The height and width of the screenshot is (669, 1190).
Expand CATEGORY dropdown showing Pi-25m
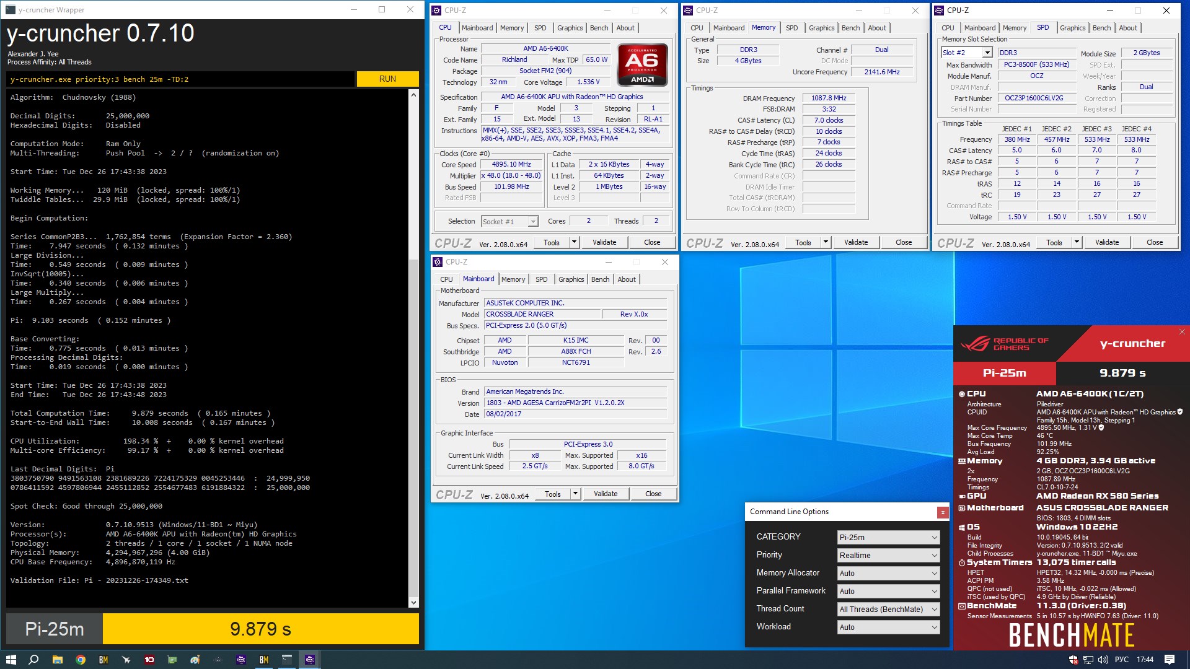click(x=888, y=538)
